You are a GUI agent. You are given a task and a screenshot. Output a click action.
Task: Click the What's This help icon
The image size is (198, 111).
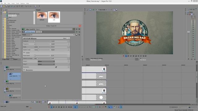click(x=39, y=6)
